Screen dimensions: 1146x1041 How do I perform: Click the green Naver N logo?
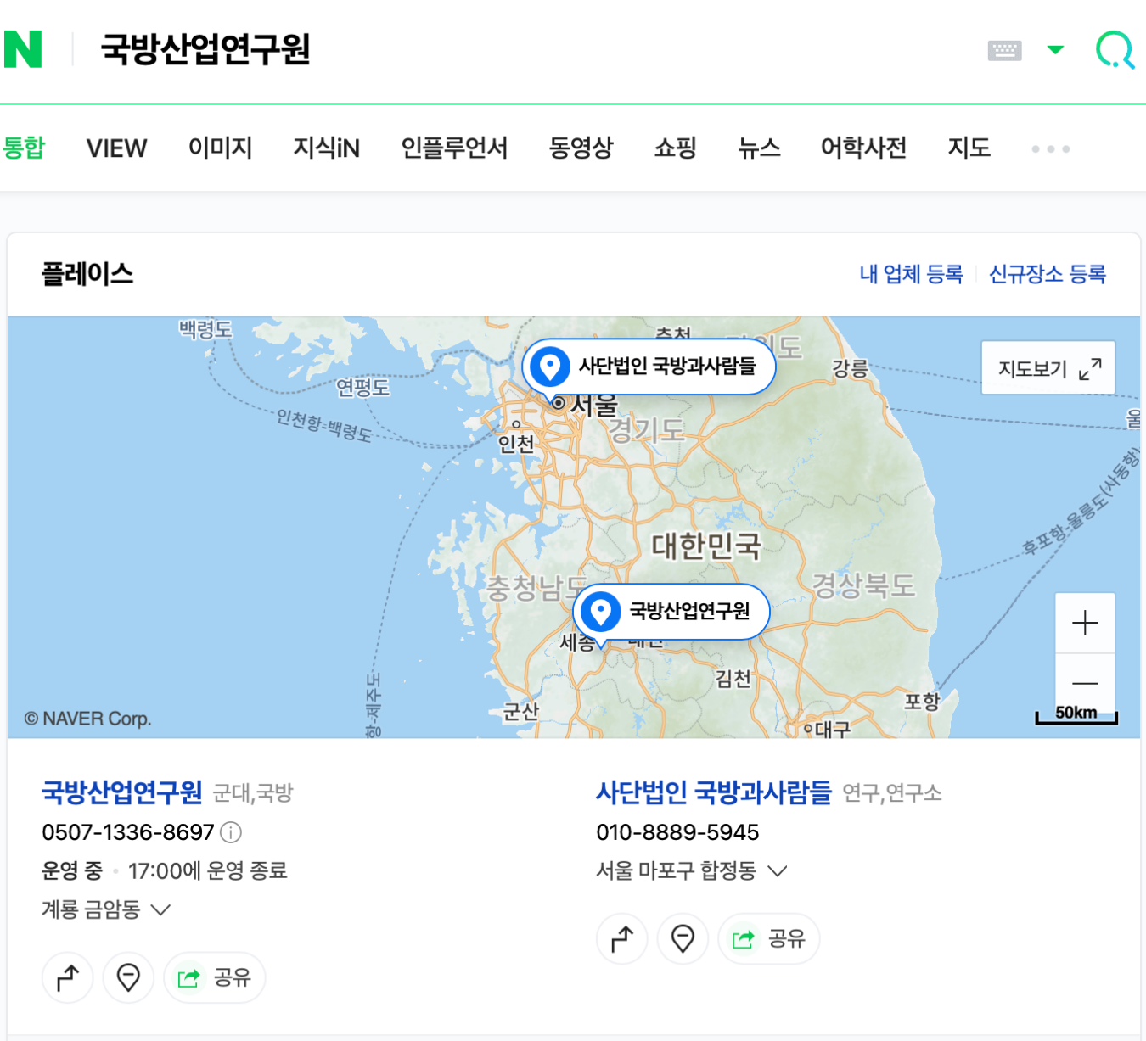pyautogui.click(x=23, y=49)
